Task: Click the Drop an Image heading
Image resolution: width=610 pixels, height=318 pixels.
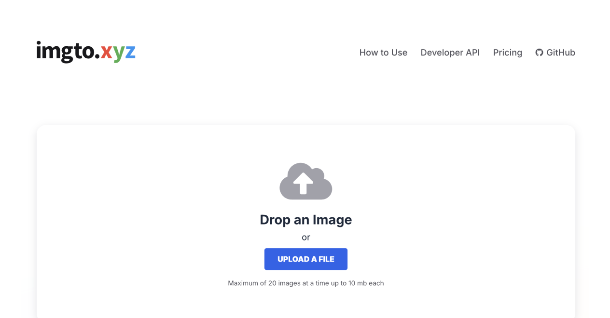Action: pyautogui.click(x=306, y=220)
